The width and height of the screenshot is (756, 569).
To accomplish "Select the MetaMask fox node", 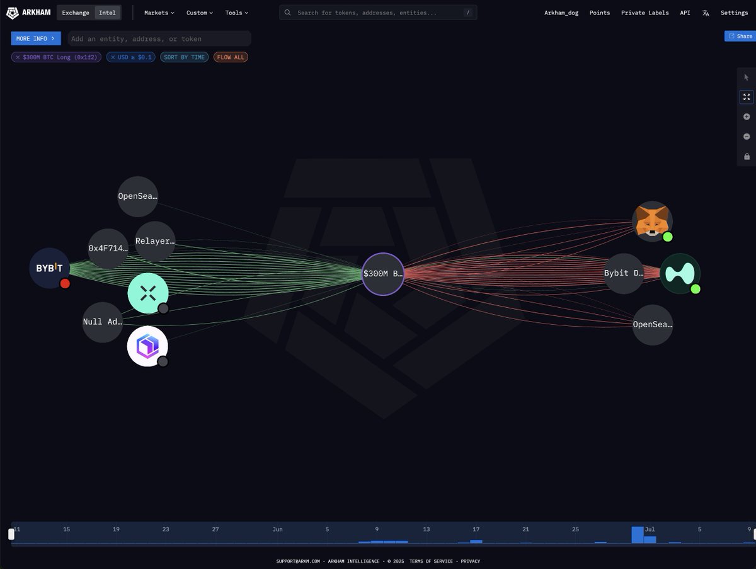I will [652, 222].
